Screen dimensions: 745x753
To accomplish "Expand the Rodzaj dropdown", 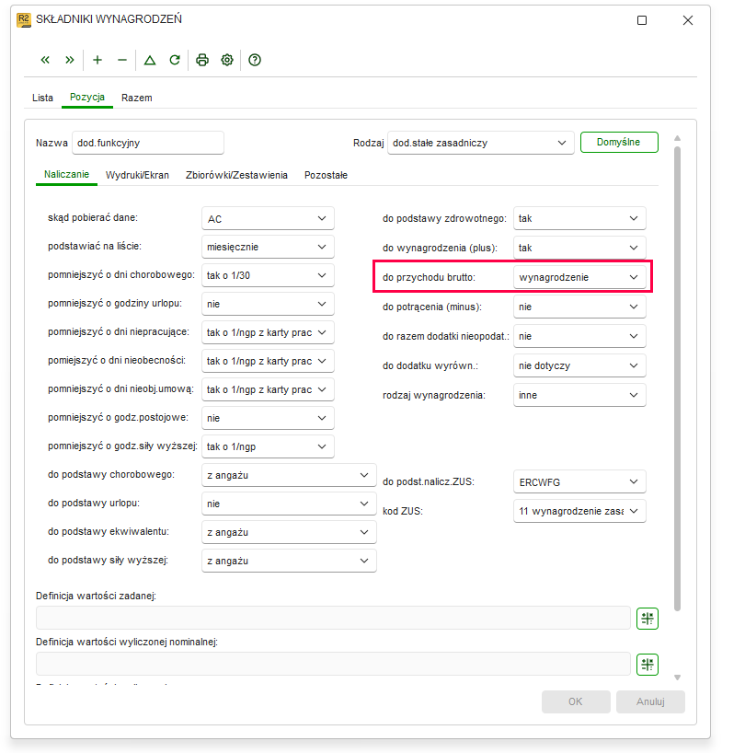I will (x=481, y=143).
